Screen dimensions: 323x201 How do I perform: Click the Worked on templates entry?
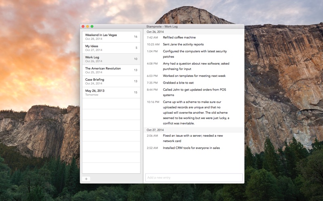[x=194, y=76]
